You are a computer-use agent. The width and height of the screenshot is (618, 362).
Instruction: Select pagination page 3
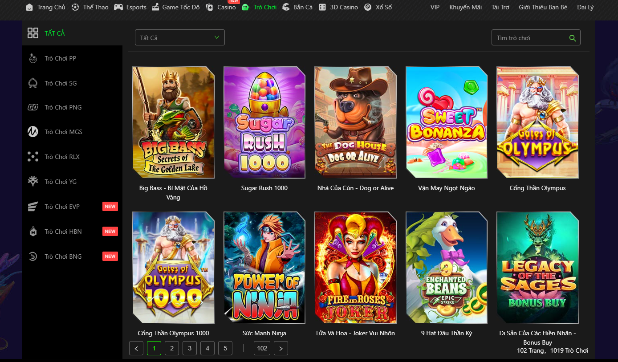190,348
